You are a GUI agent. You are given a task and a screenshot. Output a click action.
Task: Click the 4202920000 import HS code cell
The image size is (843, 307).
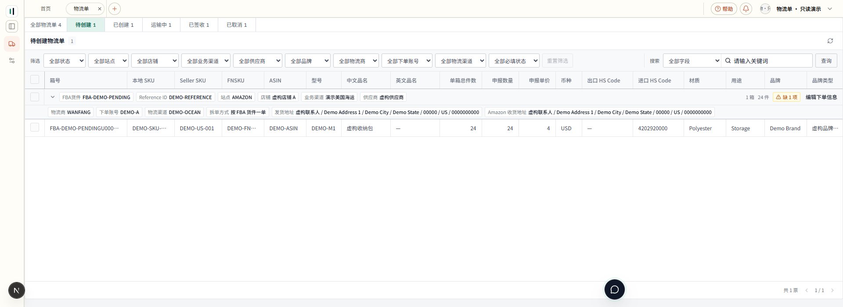click(x=658, y=128)
